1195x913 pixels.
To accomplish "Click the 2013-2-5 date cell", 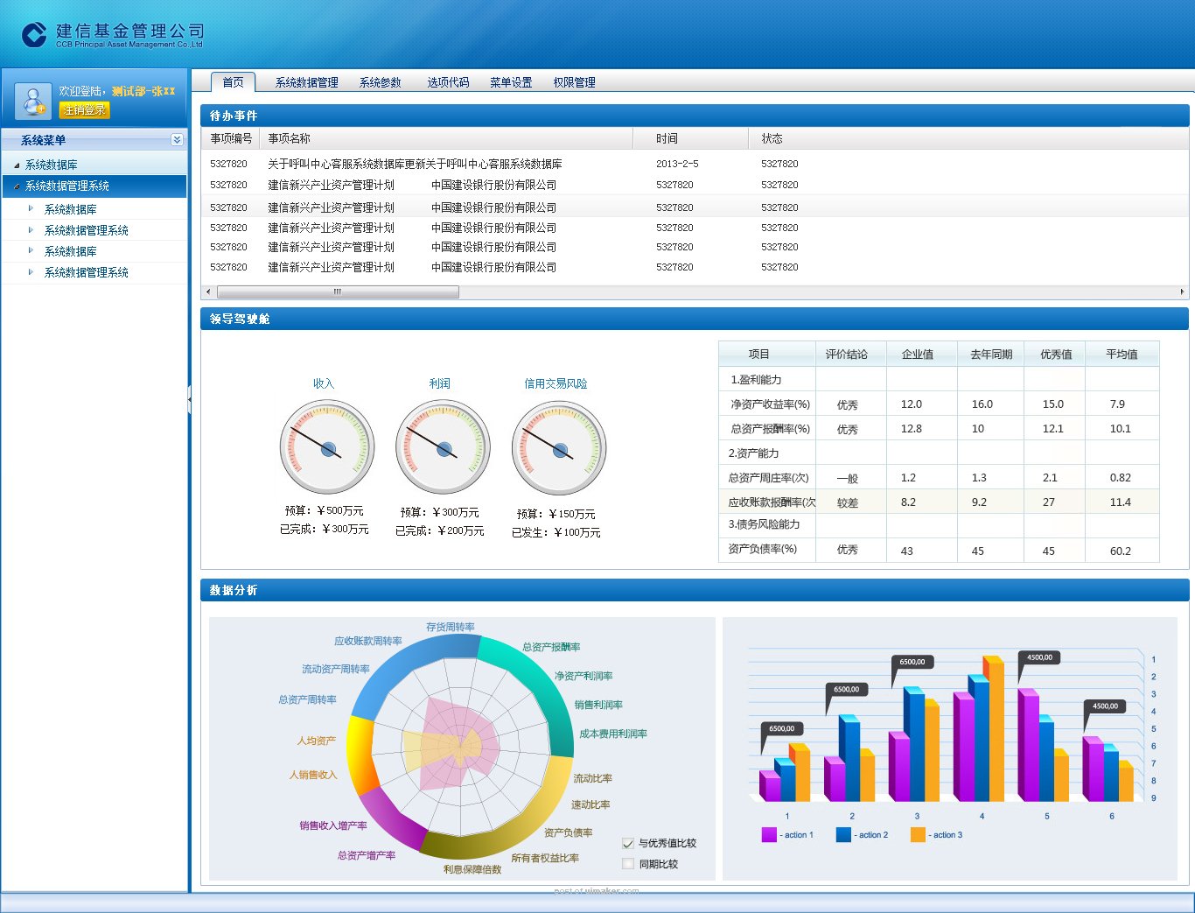I will [677, 164].
